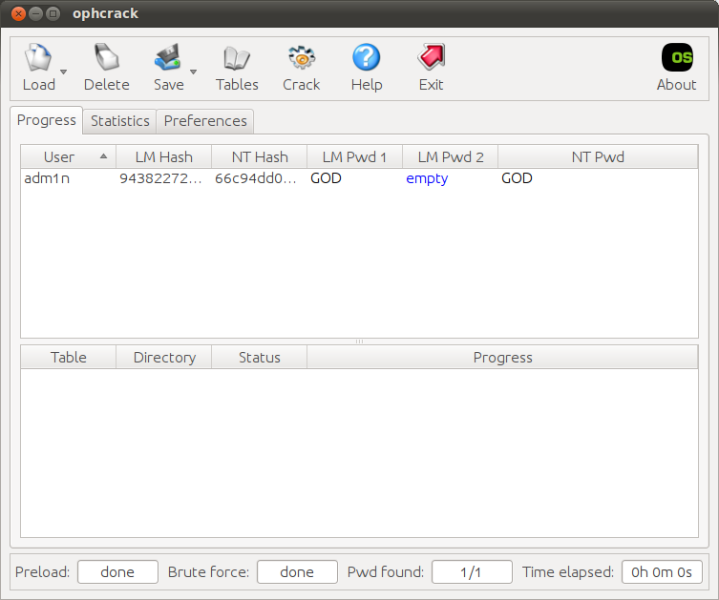Click the lower Progress column header

[502, 358]
